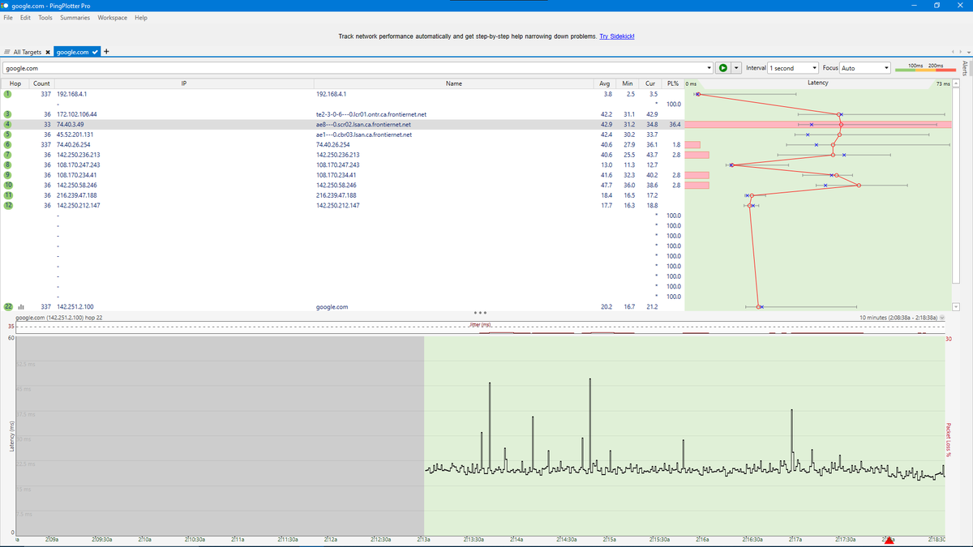The image size is (973, 547).
Task: Switch to the All Targets tab
Action: click(x=27, y=52)
